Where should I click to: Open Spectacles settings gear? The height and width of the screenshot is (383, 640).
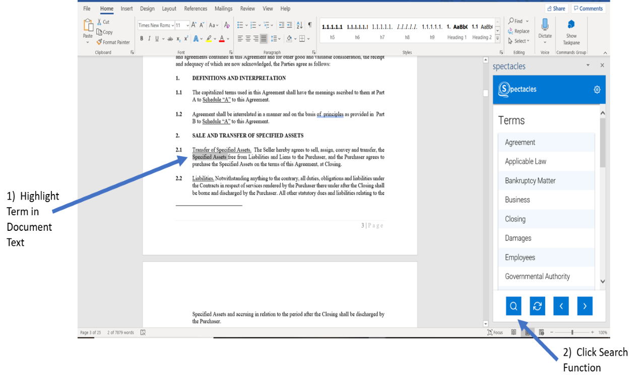597,90
